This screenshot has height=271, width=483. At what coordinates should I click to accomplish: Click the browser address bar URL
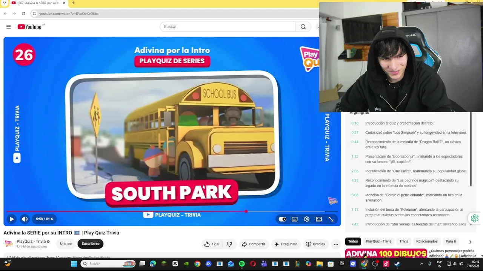click(x=69, y=14)
